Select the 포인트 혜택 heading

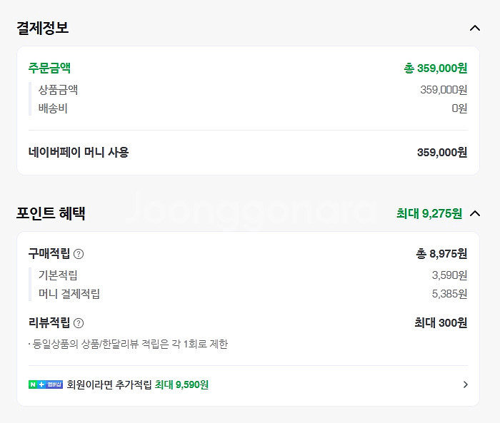[x=51, y=213]
